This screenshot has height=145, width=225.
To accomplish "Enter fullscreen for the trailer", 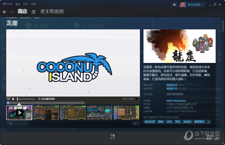I will pos(137,99).
